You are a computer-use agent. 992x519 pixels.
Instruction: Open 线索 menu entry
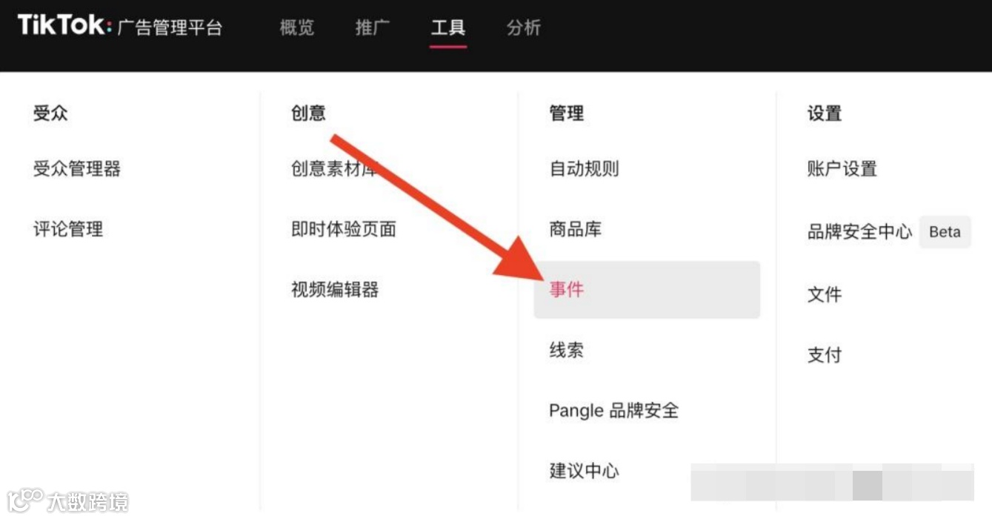(x=566, y=350)
